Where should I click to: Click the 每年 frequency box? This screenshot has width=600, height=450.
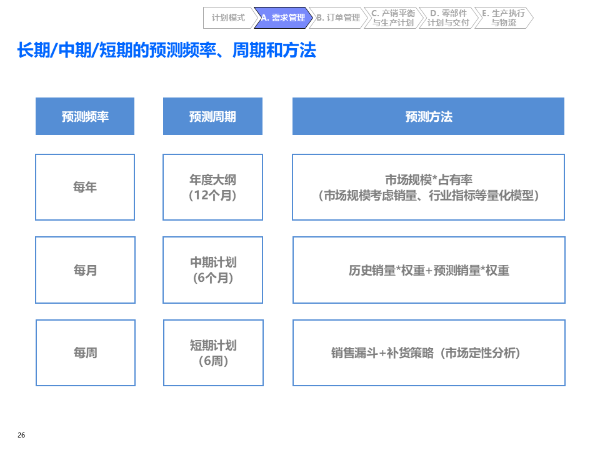[x=85, y=187]
